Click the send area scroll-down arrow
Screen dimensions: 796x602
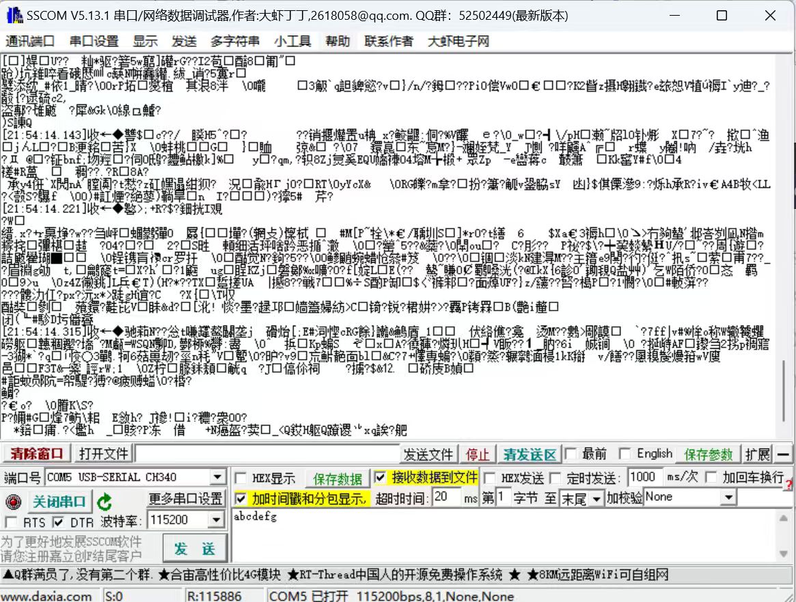pos(784,554)
